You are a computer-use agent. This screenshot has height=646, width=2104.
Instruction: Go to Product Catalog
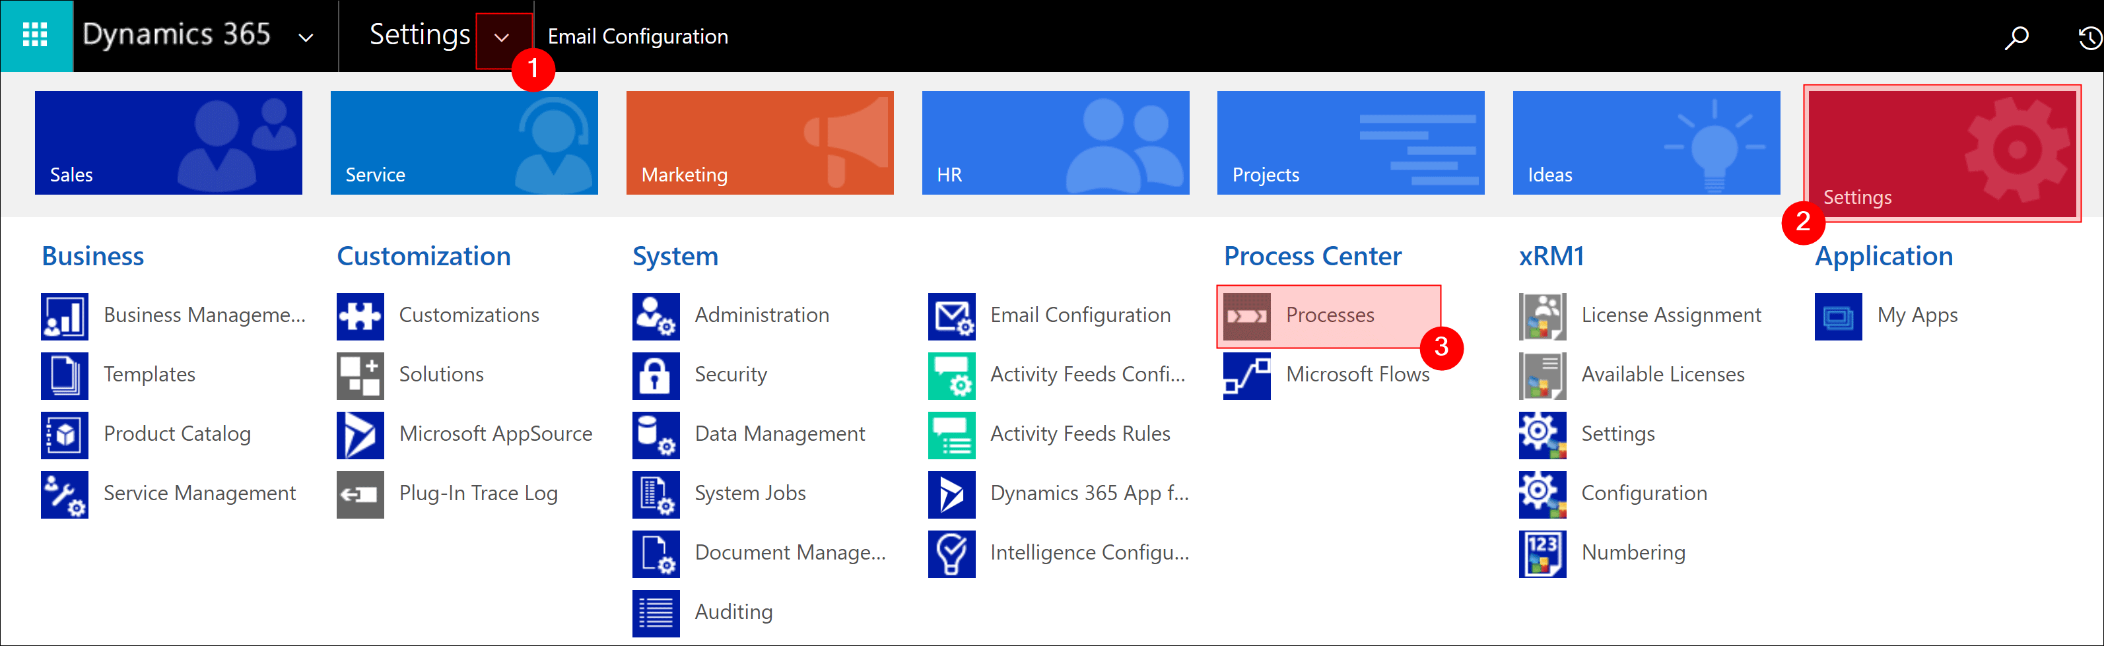click(x=177, y=434)
